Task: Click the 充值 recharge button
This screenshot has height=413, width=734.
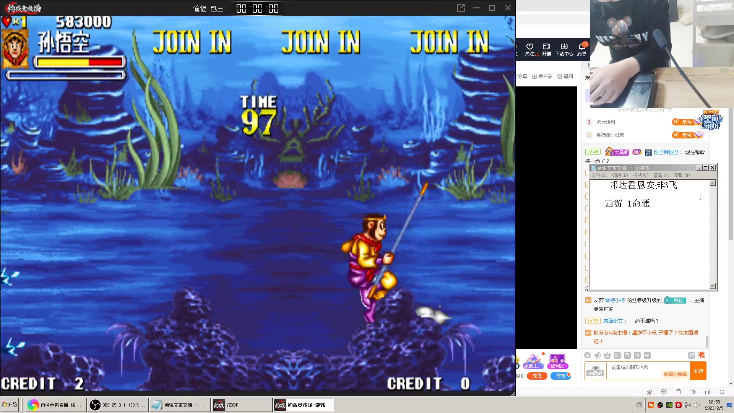Action: point(537,376)
